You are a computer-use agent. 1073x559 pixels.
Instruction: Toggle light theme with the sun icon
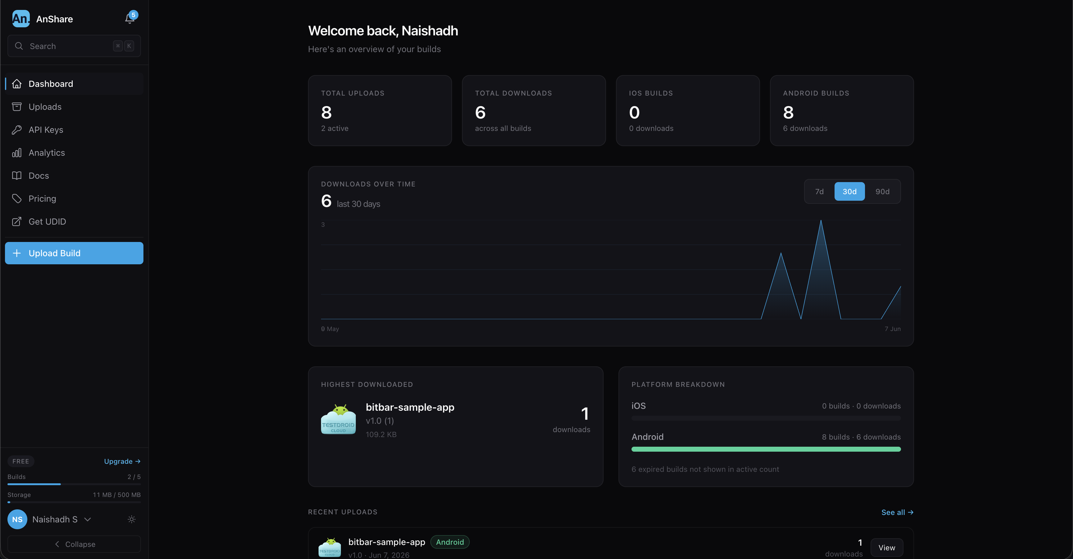click(x=132, y=519)
